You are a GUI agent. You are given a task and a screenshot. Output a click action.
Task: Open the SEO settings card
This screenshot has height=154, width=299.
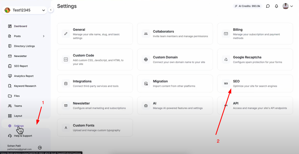coord(255,83)
